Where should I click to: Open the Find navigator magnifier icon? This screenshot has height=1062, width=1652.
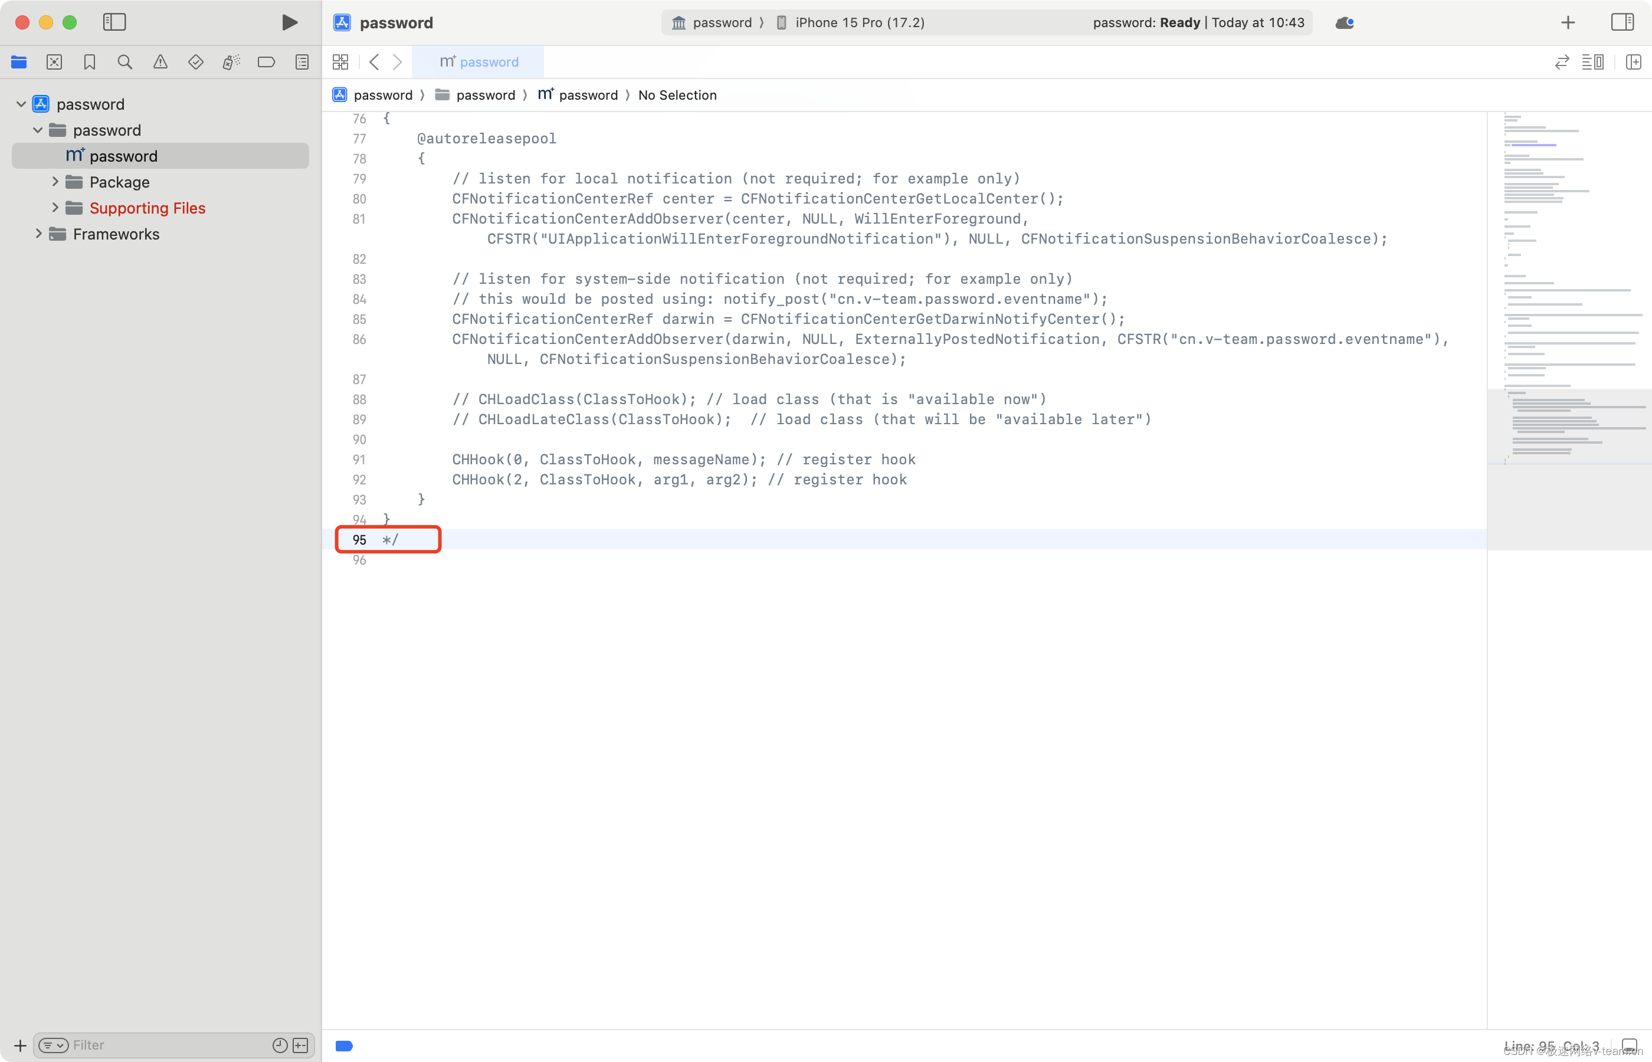[x=125, y=62]
